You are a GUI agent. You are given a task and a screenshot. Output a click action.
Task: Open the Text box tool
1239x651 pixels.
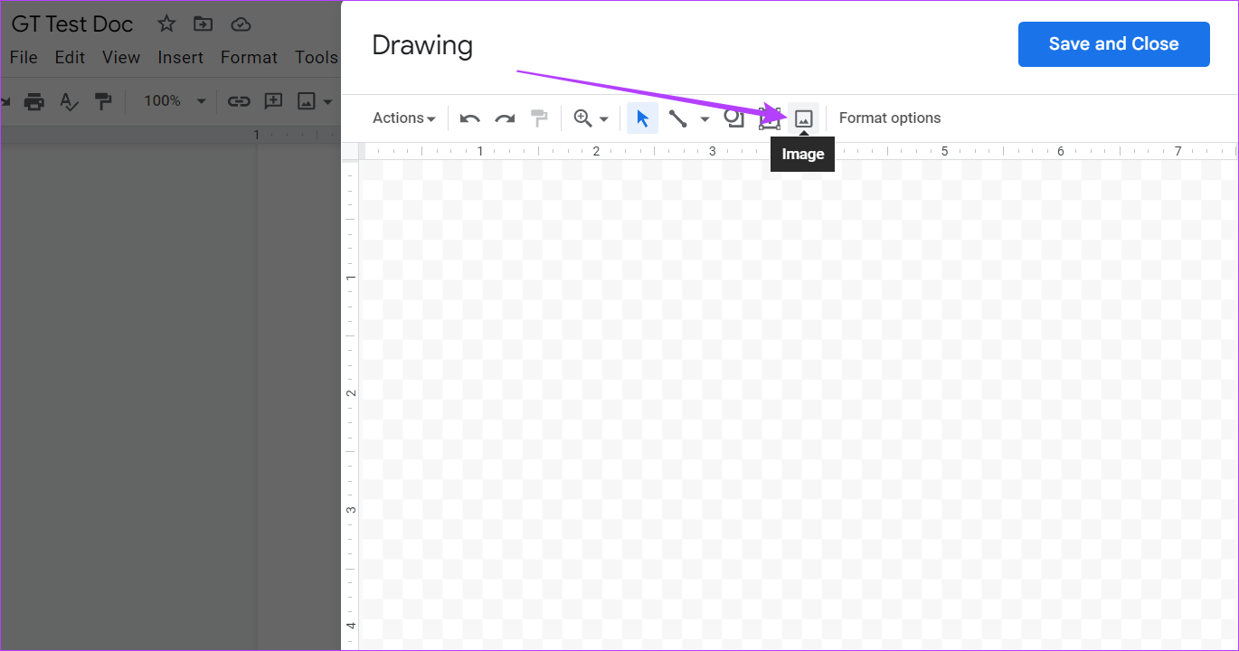[x=770, y=118]
